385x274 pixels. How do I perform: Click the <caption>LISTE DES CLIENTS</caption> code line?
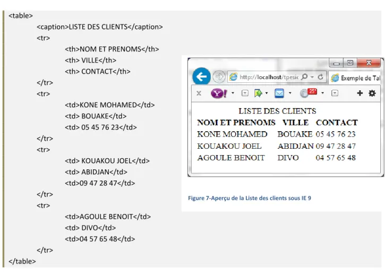pyautogui.click(x=100, y=27)
